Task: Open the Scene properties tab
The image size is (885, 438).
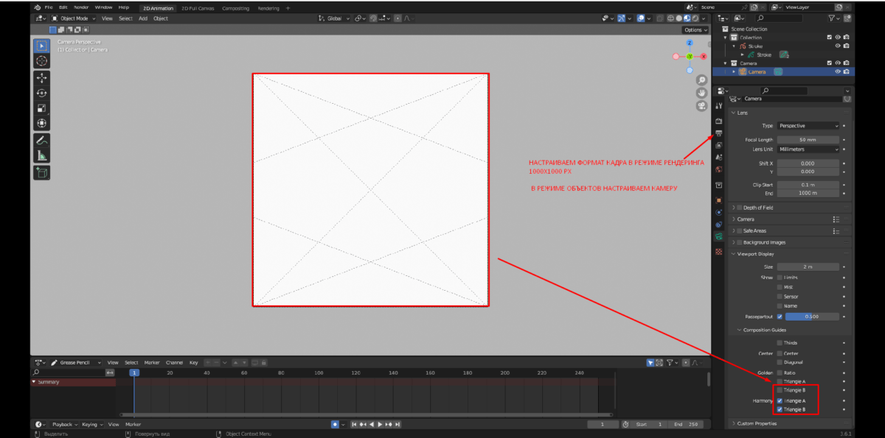Action: 719,158
